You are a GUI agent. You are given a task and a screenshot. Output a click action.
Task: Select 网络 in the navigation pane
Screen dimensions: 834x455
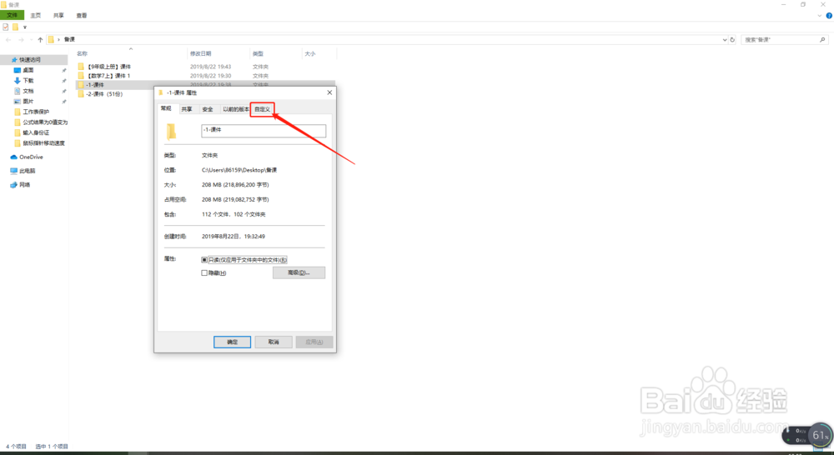(x=24, y=185)
